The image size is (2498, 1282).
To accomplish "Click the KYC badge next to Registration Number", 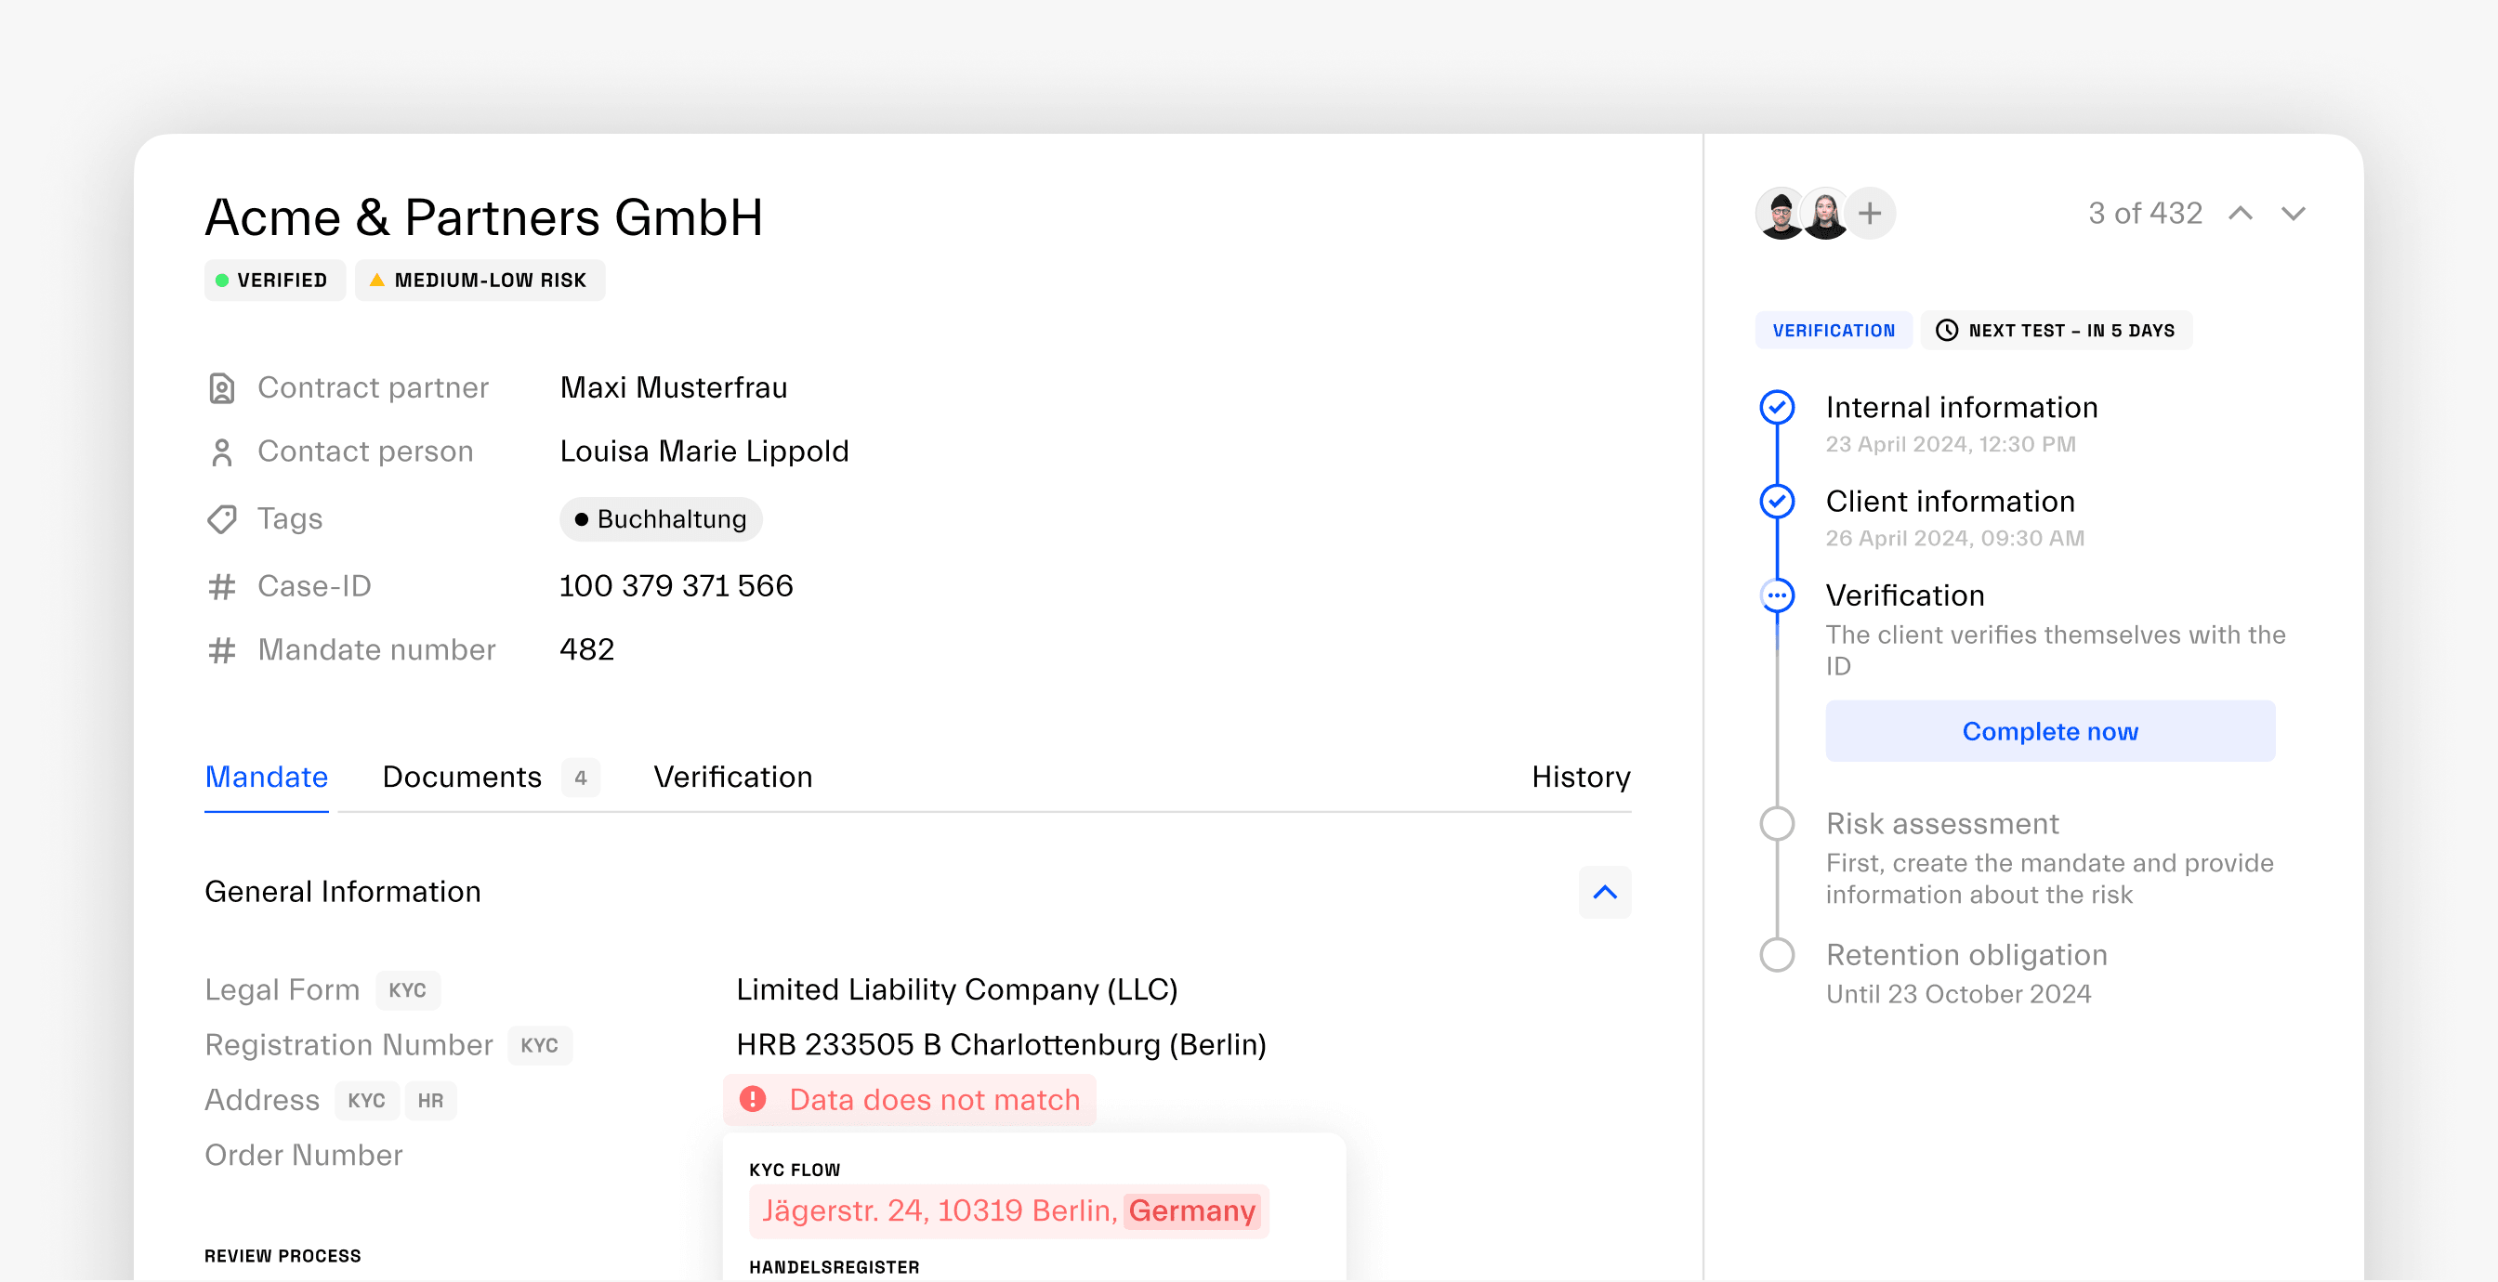I will [539, 1045].
